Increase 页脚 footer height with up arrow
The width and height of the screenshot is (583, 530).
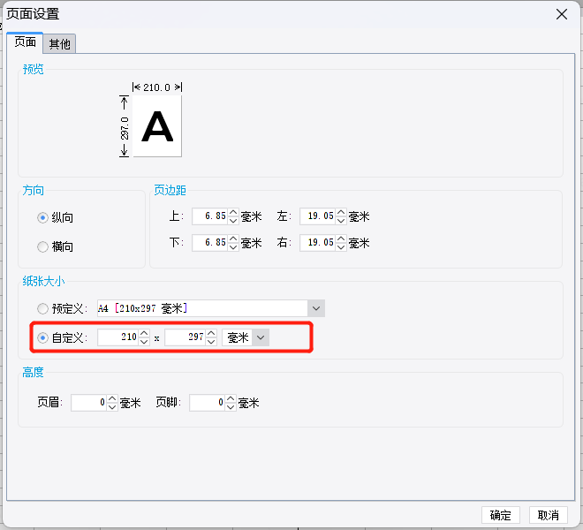tap(231, 398)
